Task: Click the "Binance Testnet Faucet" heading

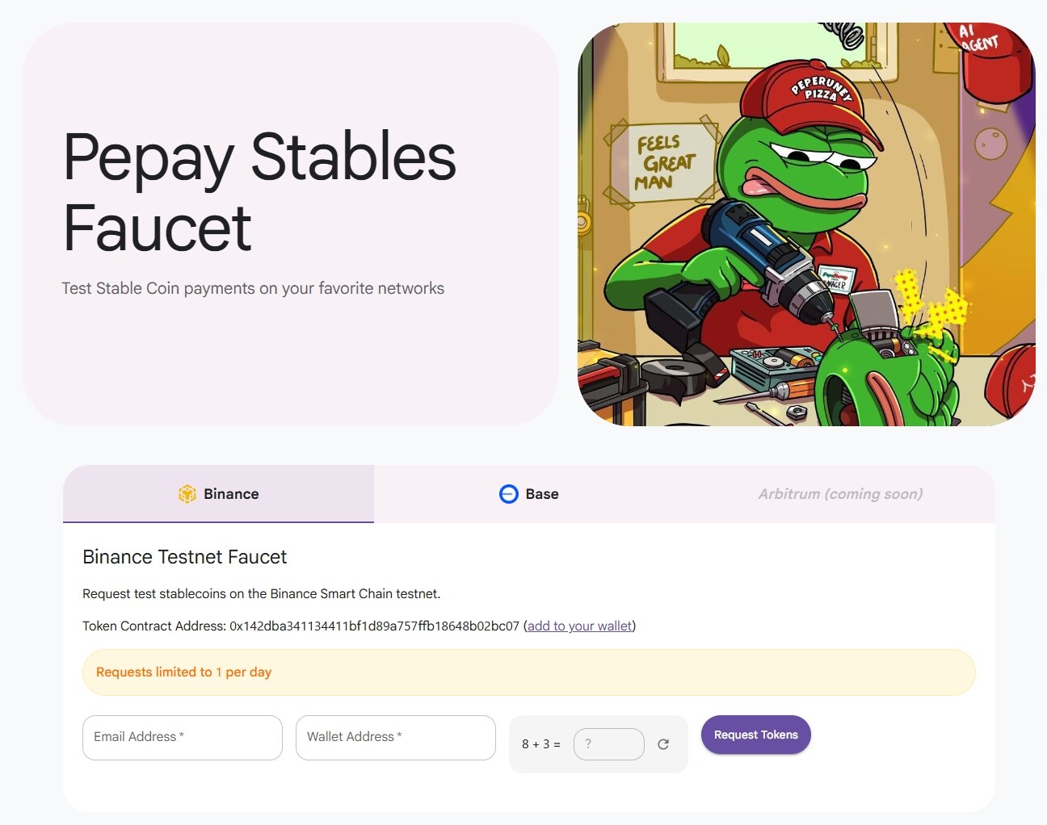Action: 185,557
